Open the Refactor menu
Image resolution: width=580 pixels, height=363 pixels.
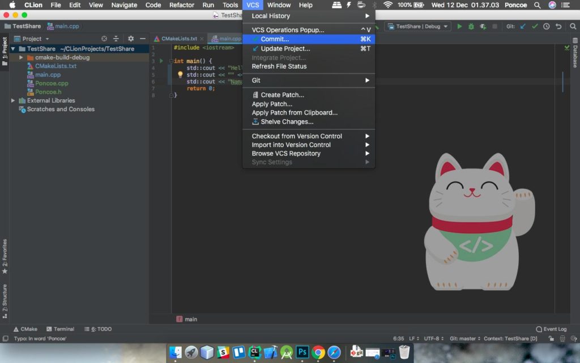click(x=182, y=5)
